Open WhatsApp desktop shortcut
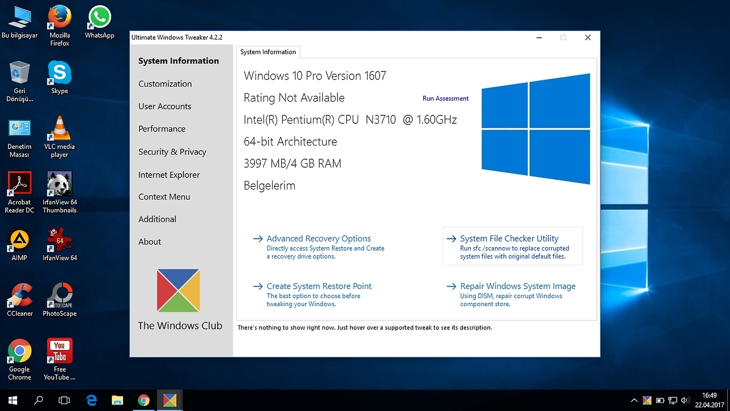The width and height of the screenshot is (730, 411). [x=99, y=23]
